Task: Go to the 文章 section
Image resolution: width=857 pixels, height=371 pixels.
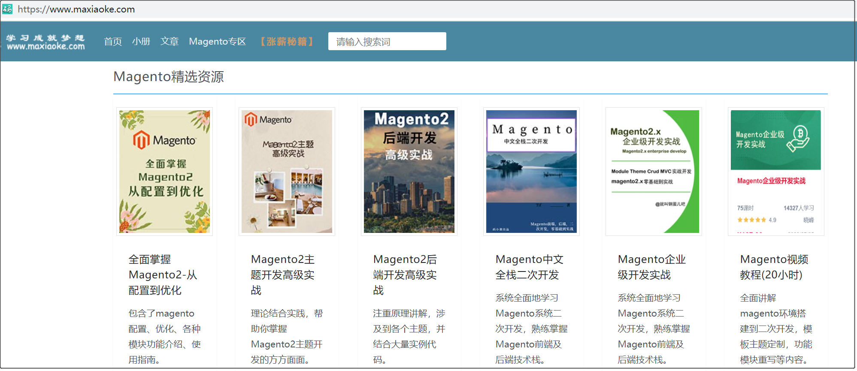Action: pos(170,42)
